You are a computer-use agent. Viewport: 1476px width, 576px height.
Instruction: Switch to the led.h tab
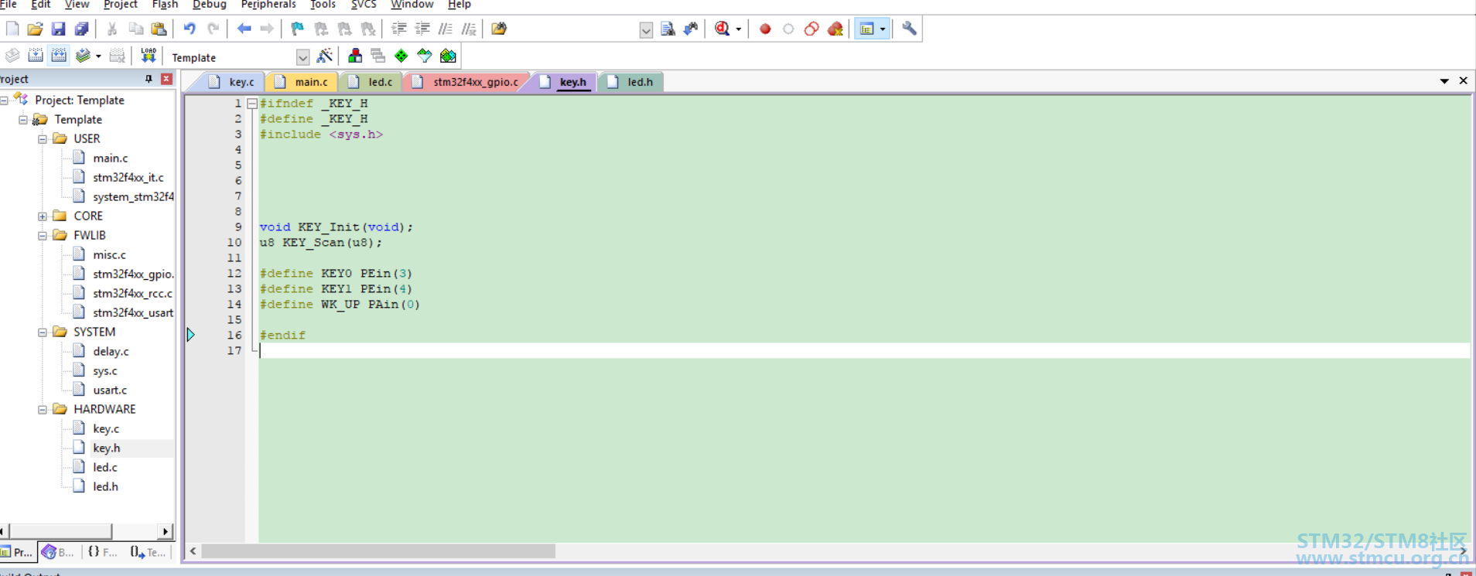click(x=631, y=82)
